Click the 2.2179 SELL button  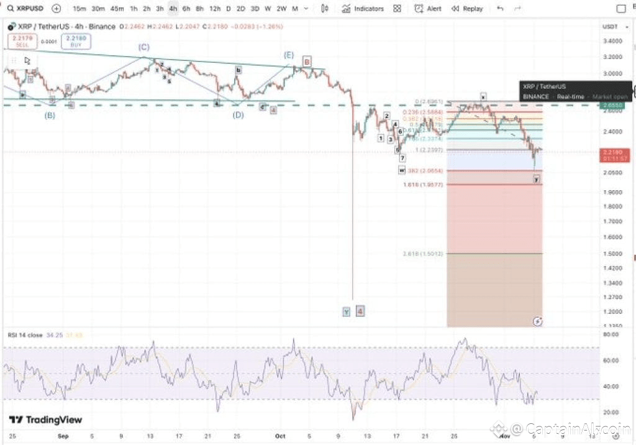click(22, 42)
